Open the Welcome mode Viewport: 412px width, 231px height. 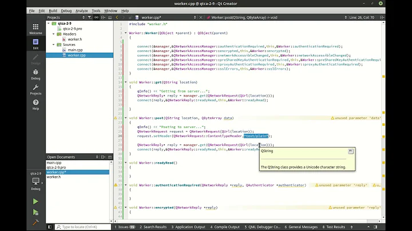(x=35, y=29)
